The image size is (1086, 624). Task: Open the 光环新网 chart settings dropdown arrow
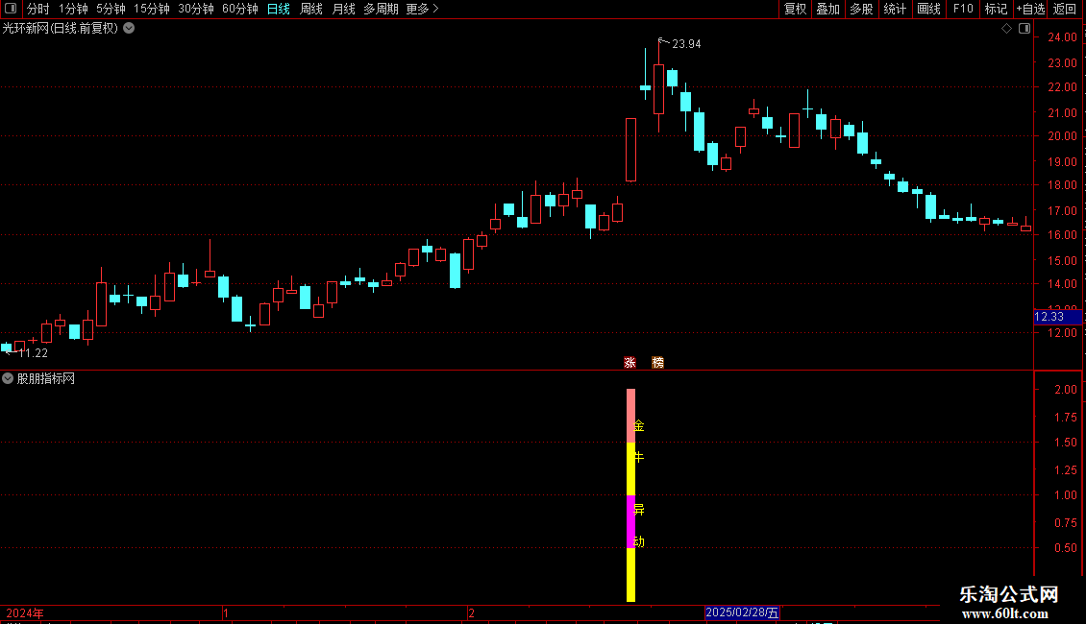pyautogui.click(x=129, y=28)
